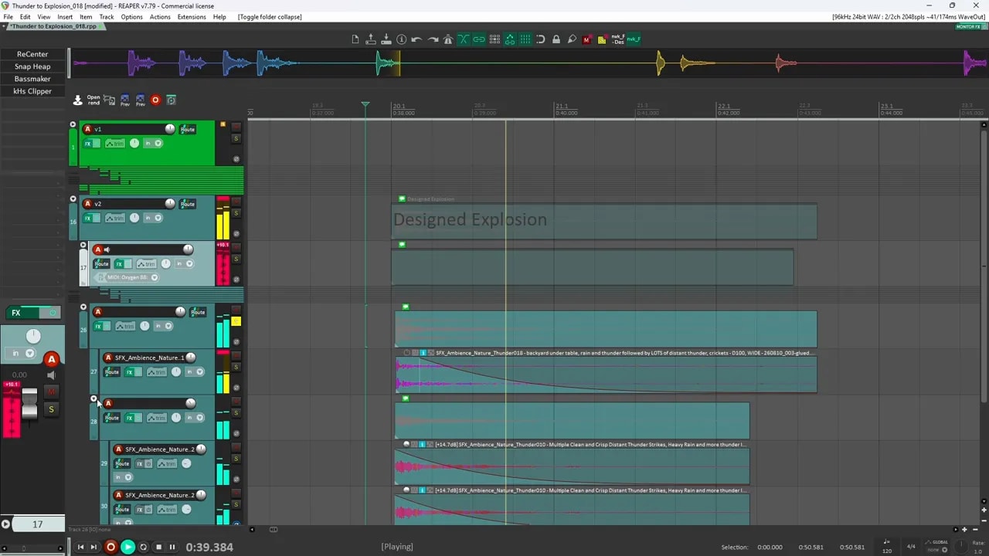Click the Redo arrow in toolbar
989x556 pixels.
433,39
